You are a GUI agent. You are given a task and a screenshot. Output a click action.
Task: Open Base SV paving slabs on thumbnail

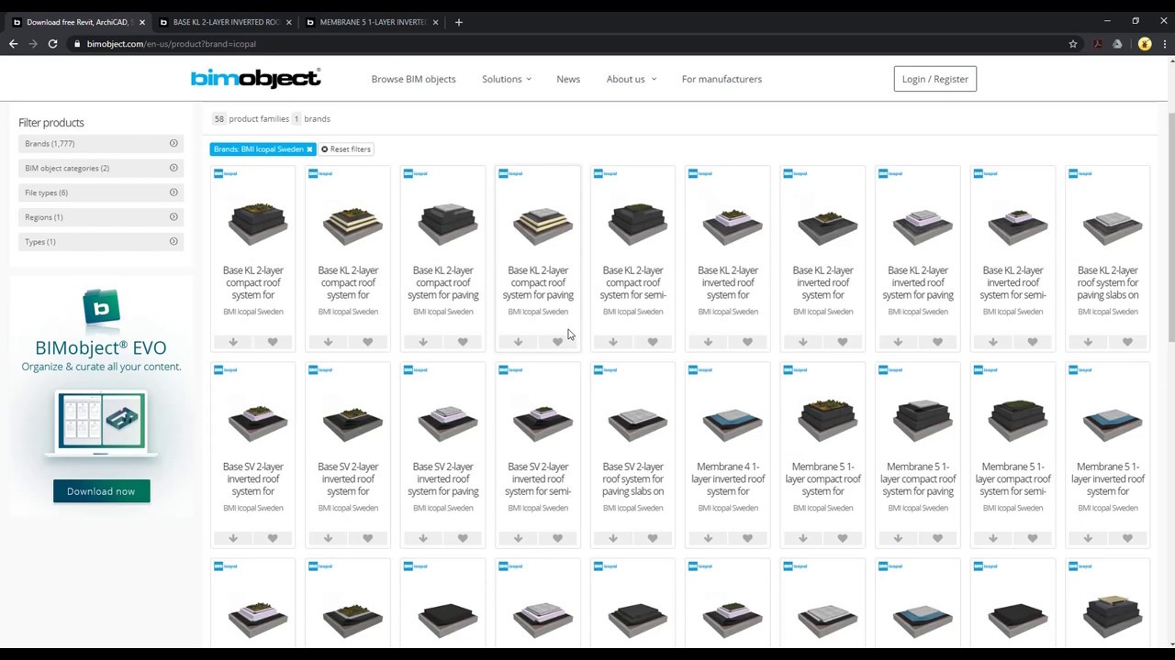(633, 422)
